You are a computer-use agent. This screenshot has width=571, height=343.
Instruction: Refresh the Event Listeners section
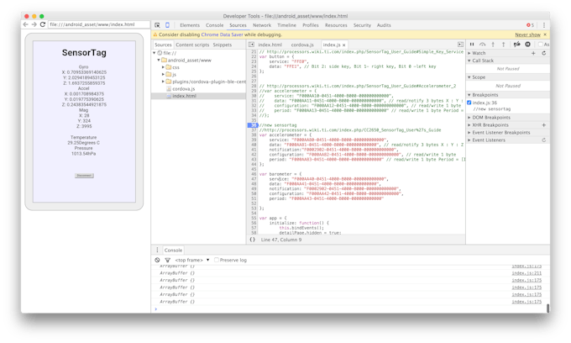click(544, 140)
